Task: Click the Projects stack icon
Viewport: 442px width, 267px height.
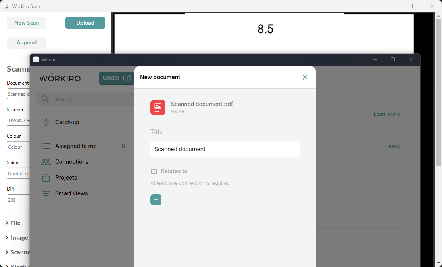Action: point(46,178)
